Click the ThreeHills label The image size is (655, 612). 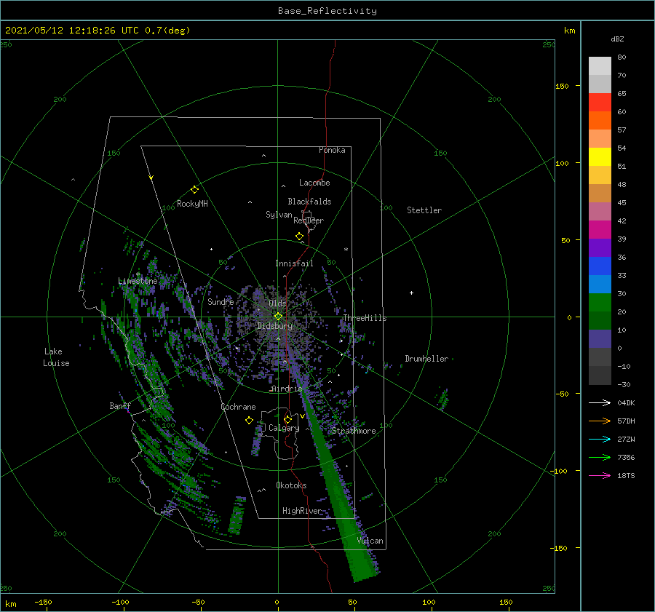point(365,318)
